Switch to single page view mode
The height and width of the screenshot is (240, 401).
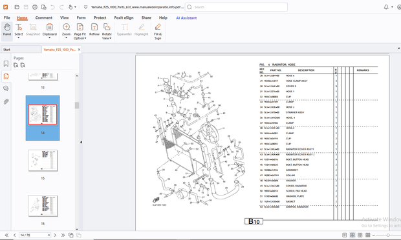tap(345, 235)
